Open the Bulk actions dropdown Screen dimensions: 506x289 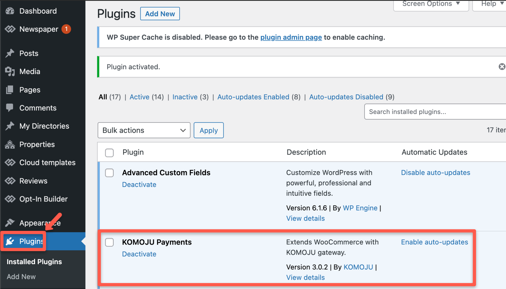(x=144, y=130)
